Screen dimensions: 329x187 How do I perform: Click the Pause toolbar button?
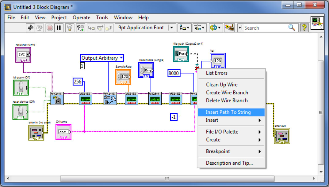click(59, 28)
